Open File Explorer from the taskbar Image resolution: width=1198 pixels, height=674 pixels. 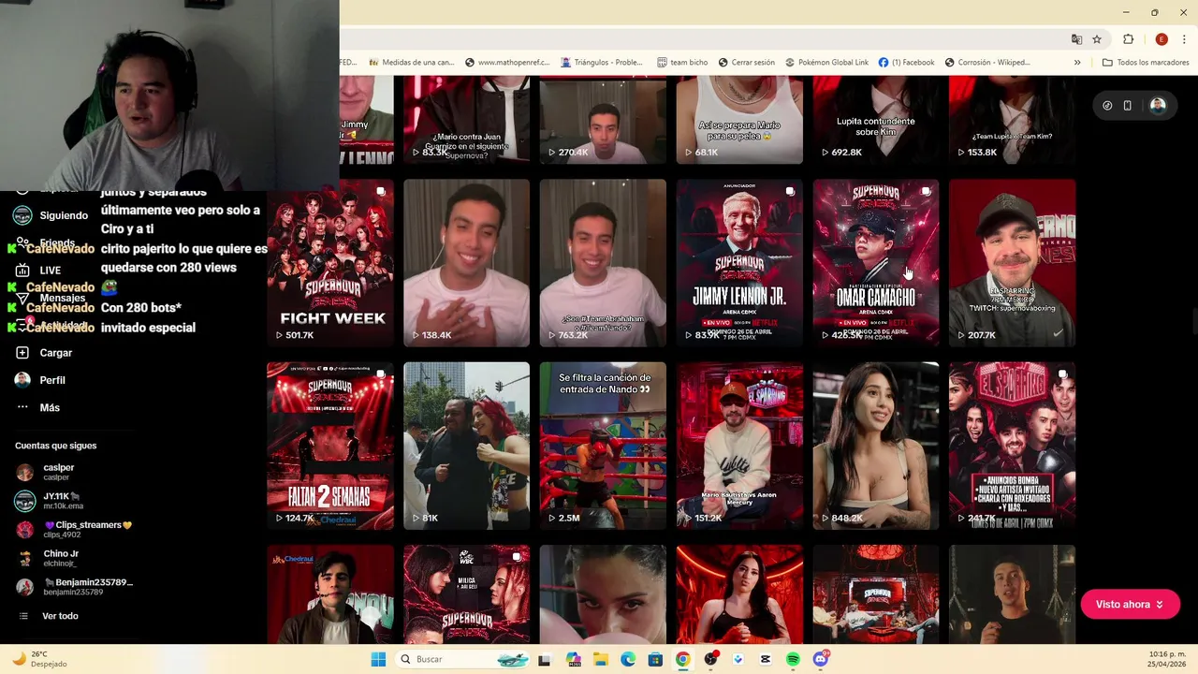point(600,659)
